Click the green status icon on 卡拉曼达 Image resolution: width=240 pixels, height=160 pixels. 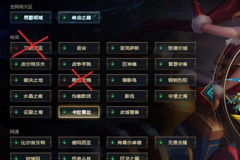tap(65, 112)
